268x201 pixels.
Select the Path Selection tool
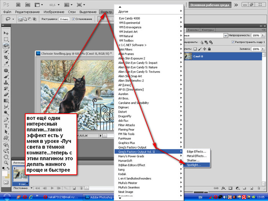coord(6,132)
